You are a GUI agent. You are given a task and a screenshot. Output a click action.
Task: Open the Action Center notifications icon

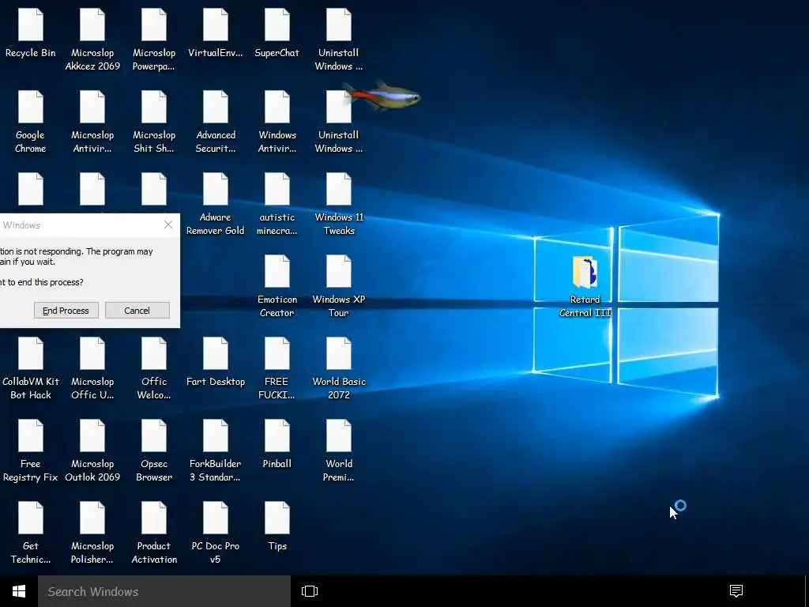point(736,591)
